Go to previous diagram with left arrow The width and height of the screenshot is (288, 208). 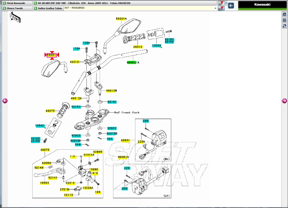pyautogui.click(x=5, y=101)
